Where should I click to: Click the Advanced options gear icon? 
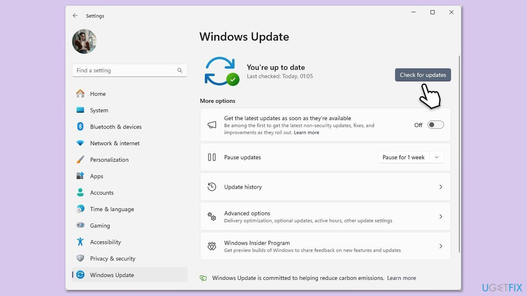[x=212, y=216]
